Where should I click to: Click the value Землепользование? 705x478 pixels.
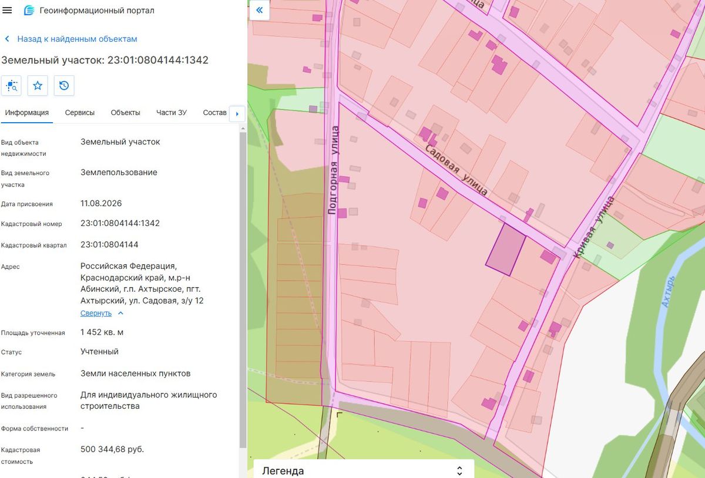(x=119, y=173)
